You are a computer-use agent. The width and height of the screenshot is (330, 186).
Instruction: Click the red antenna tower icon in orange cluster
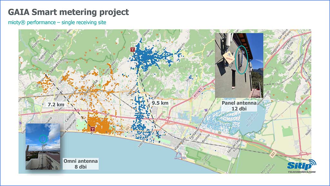pyautogui.click(x=92, y=129)
